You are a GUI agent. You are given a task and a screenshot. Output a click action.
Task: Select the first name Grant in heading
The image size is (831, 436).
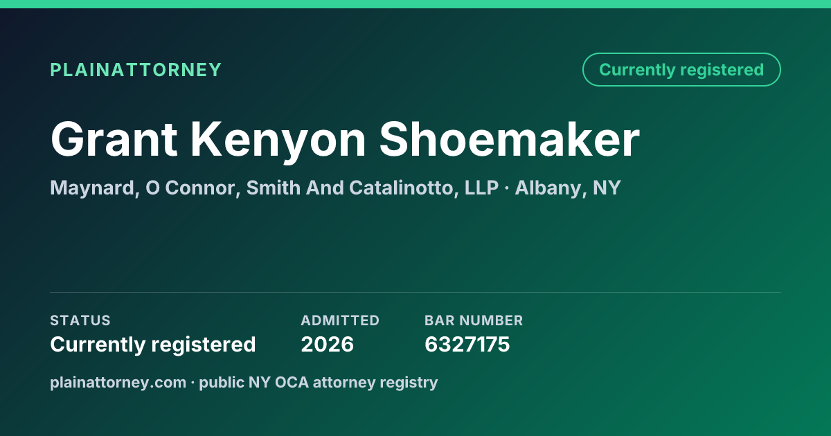click(x=114, y=140)
